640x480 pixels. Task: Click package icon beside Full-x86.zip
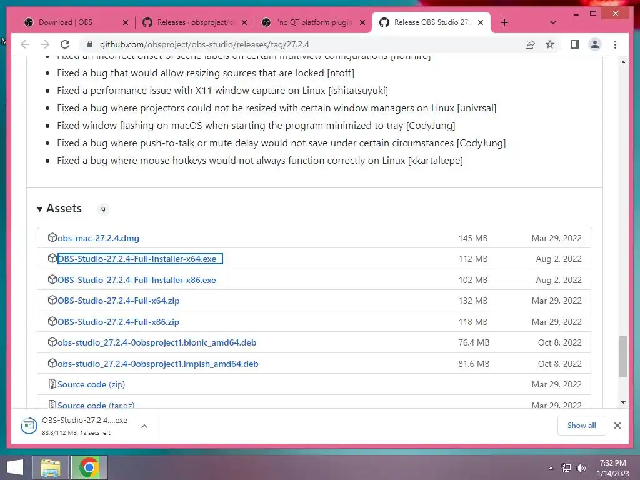click(52, 321)
